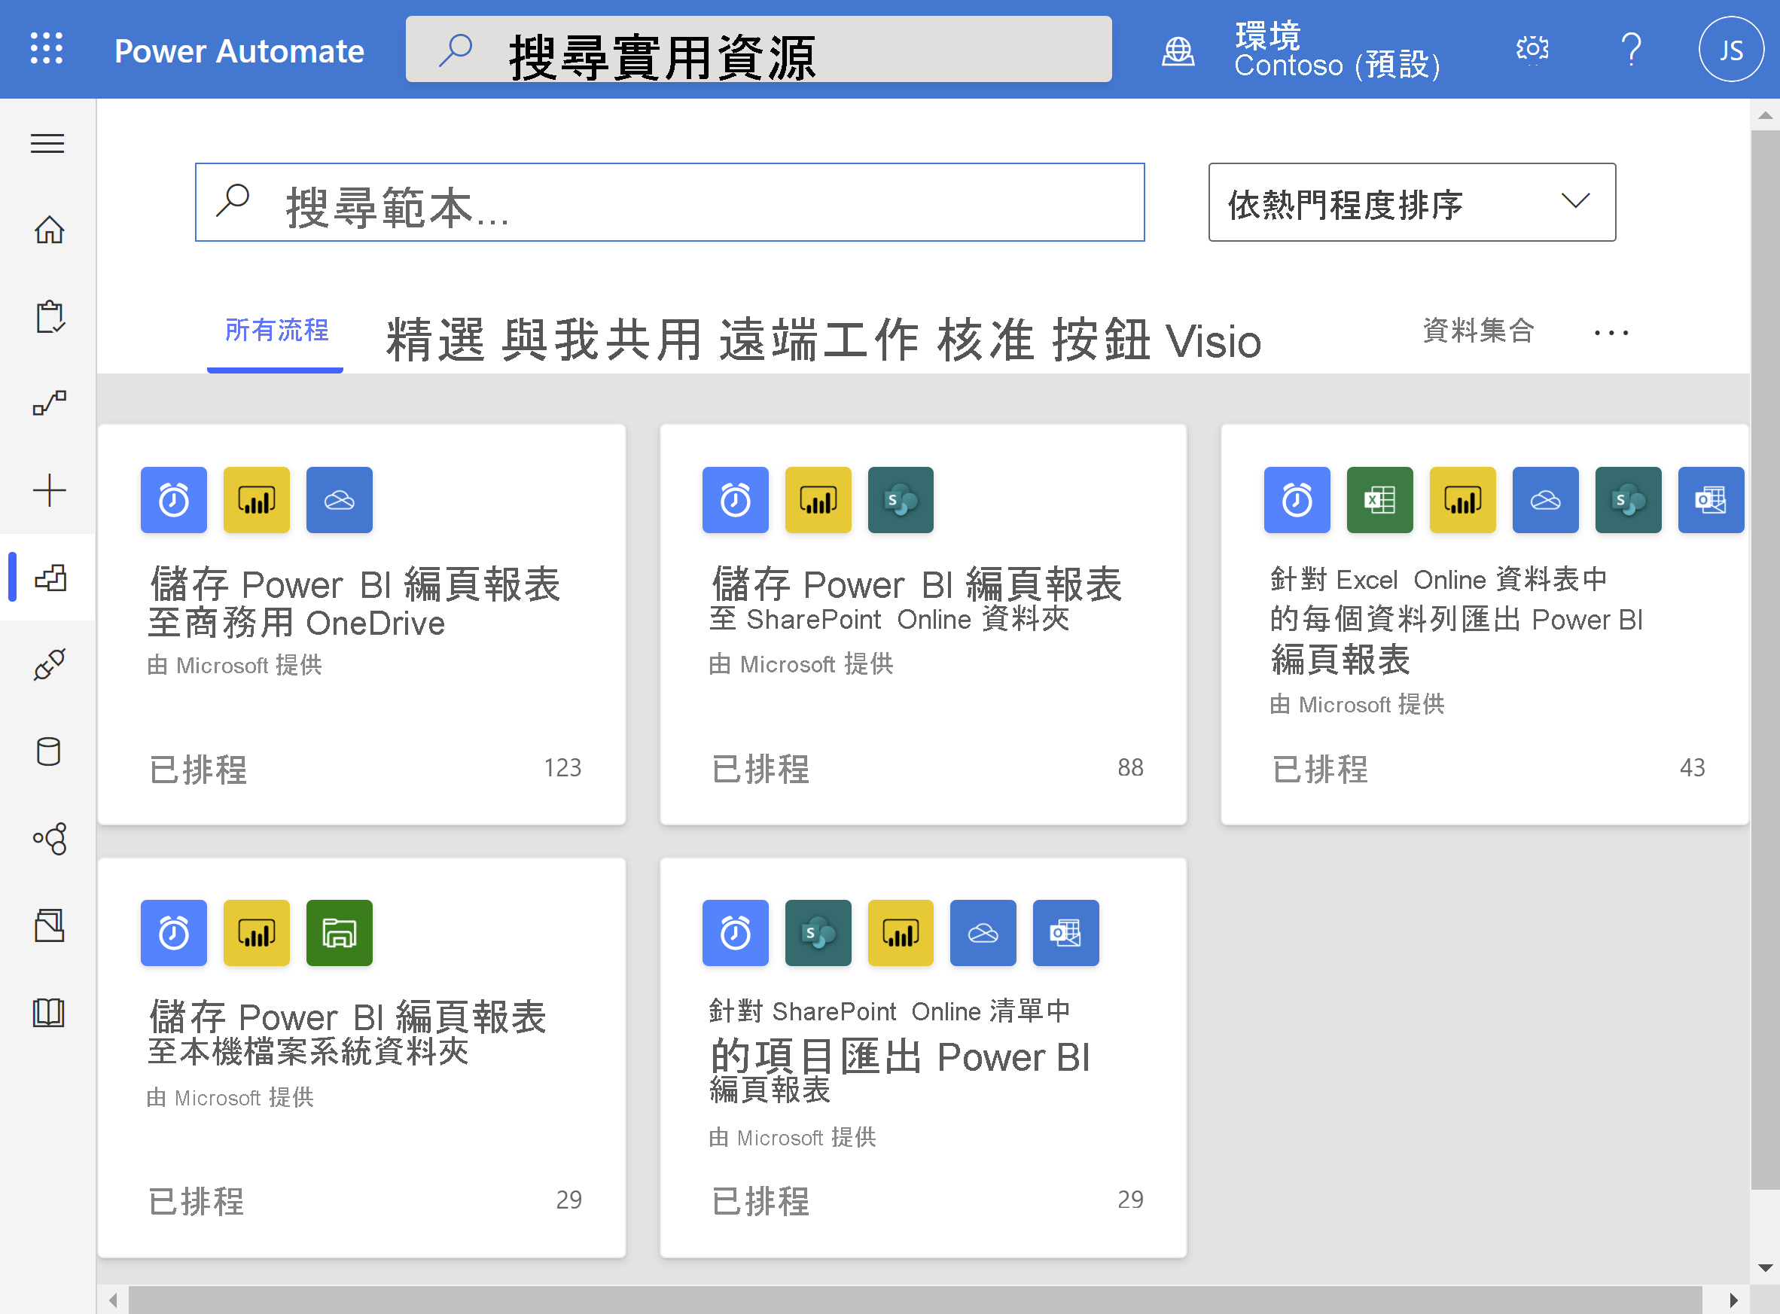Expand the 依熱門程度排序 sort dropdown
1780x1314 pixels.
[x=1412, y=202]
